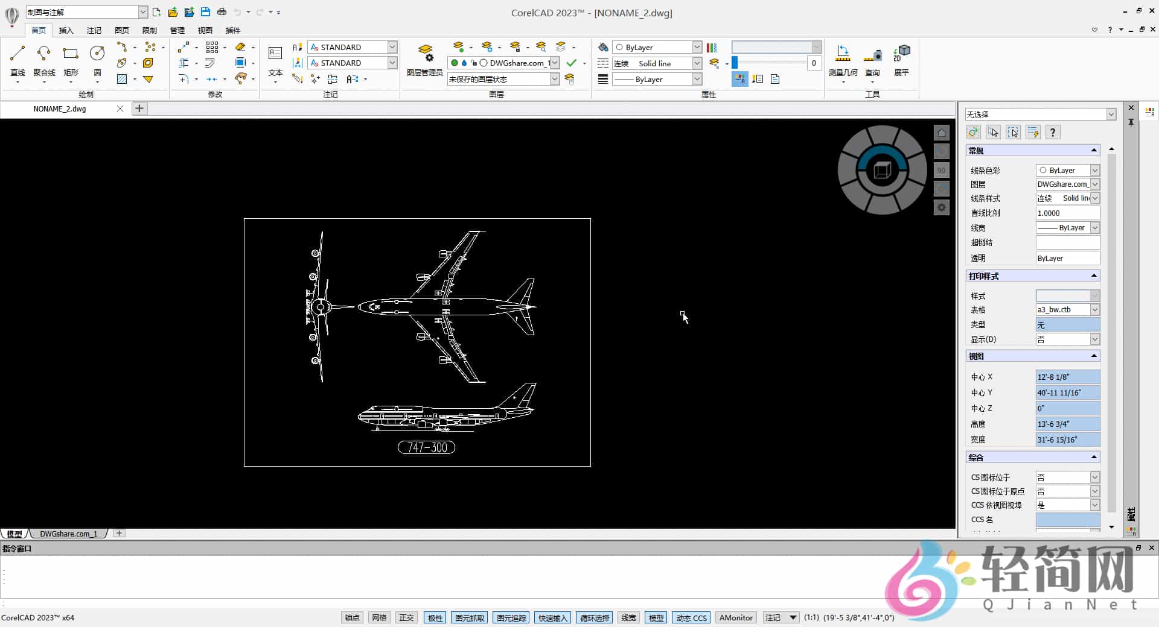Click the AMonitor status bar button
Image resolution: width=1159 pixels, height=627 pixels.
pyautogui.click(x=735, y=617)
